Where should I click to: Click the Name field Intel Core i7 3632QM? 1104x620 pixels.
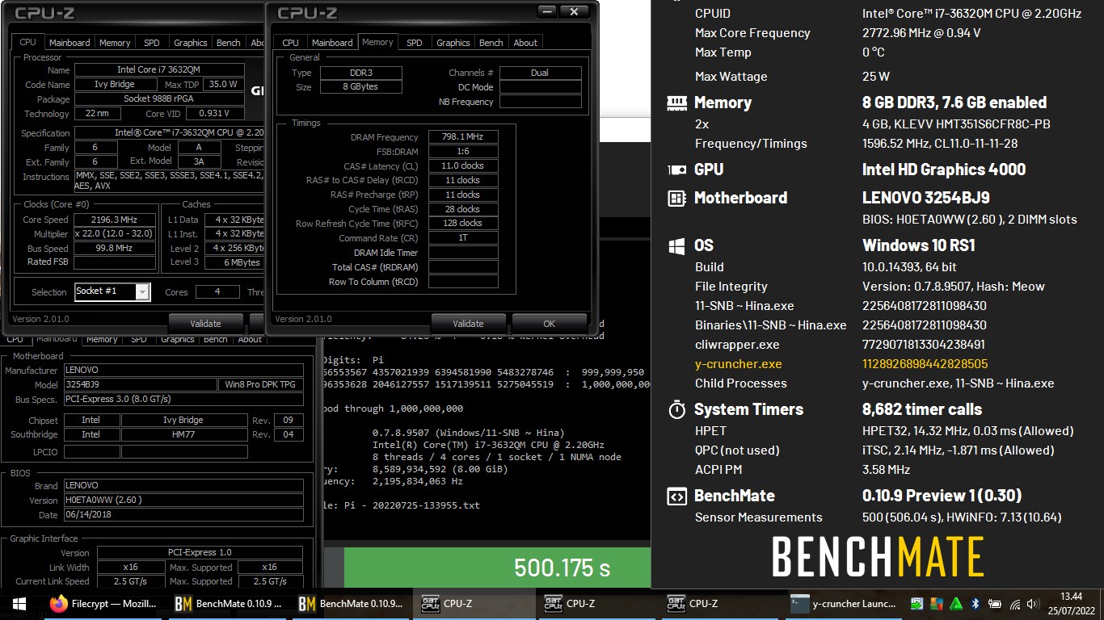159,69
